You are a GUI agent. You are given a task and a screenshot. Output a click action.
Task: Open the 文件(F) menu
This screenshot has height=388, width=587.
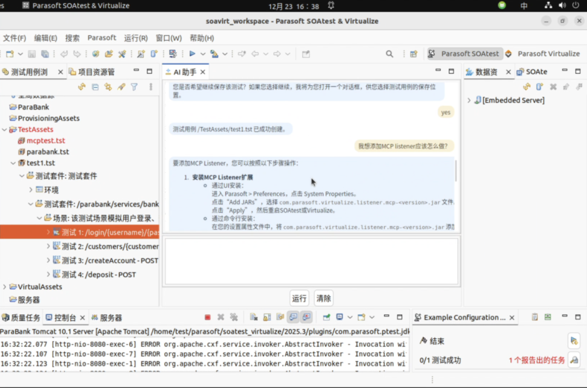[14, 38]
